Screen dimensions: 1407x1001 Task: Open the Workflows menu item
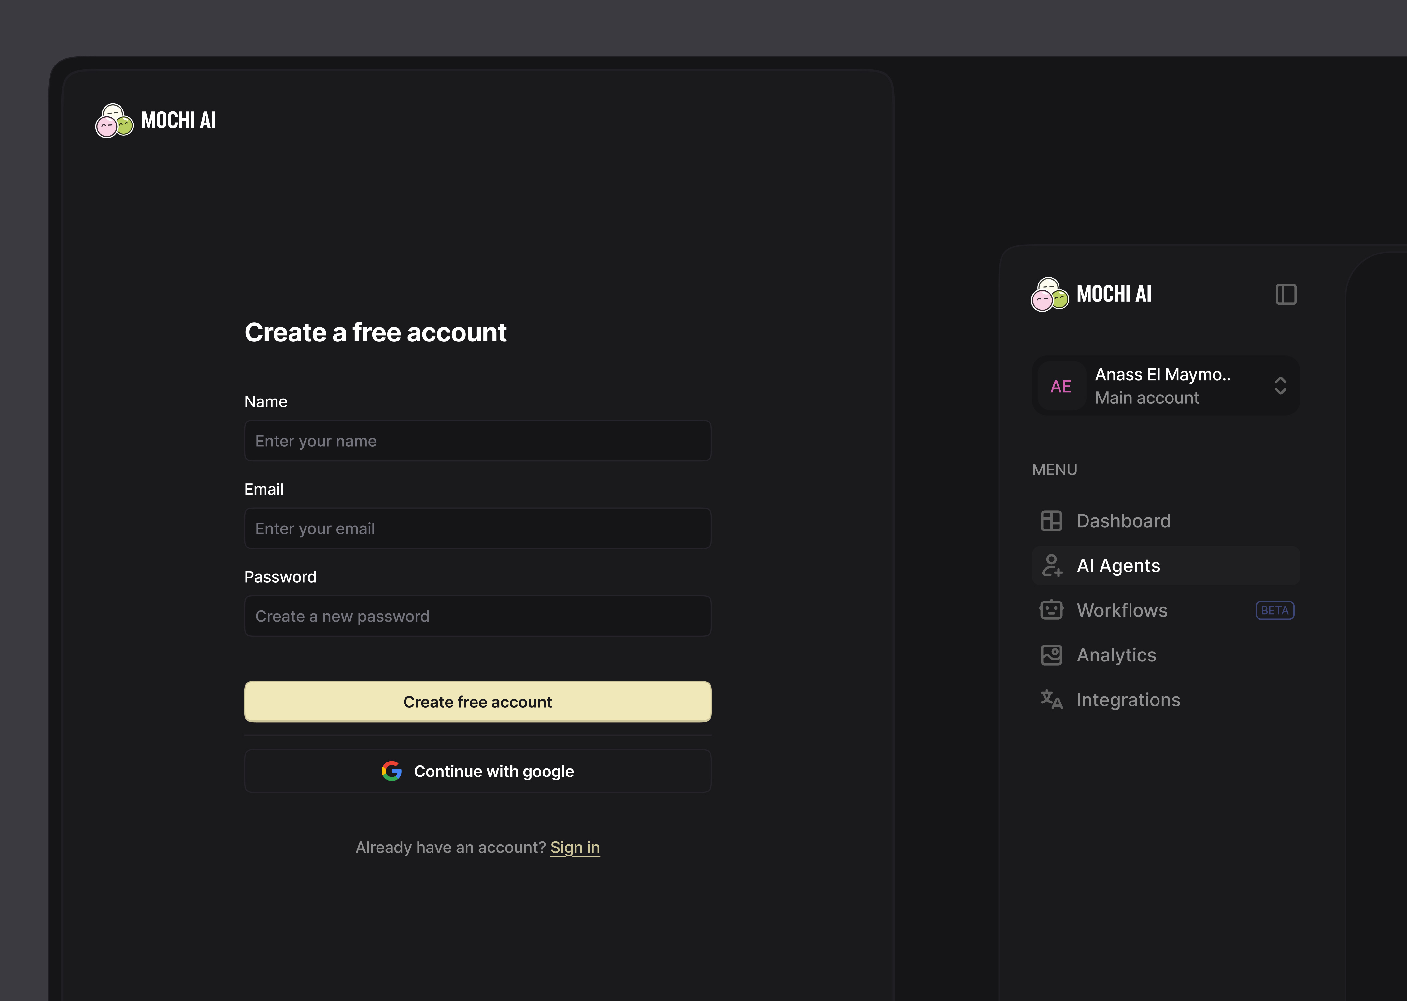(x=1122, y=610)
